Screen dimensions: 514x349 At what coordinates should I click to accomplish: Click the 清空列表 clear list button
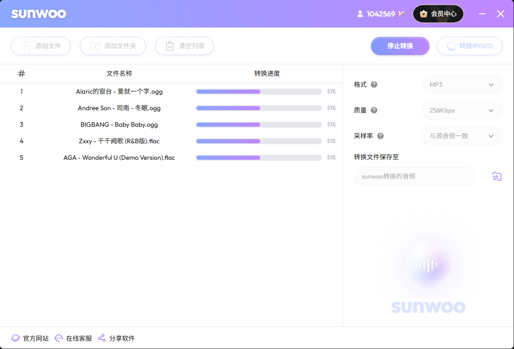(184, 46)
